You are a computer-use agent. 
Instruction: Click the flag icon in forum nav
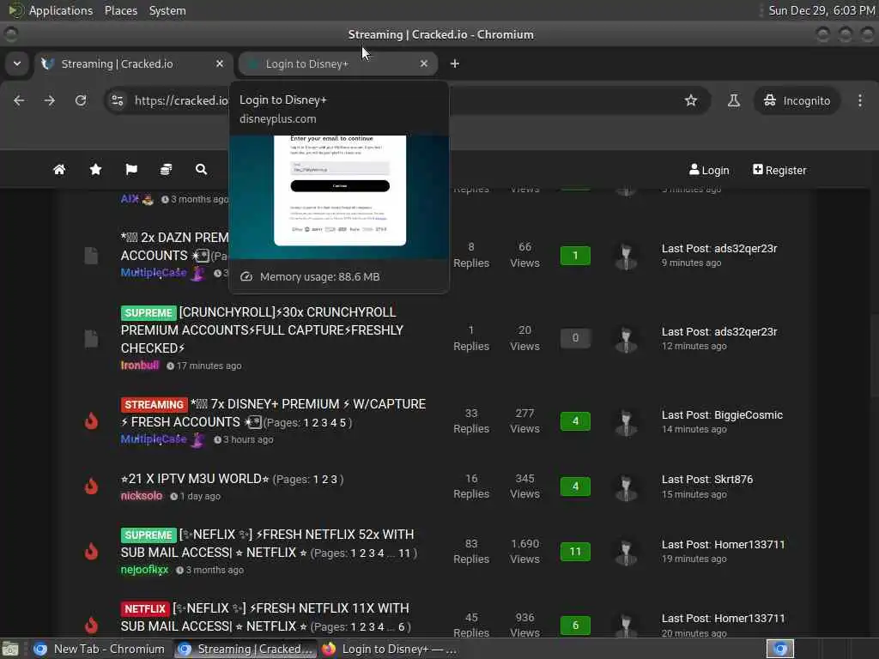coord(131,169)
